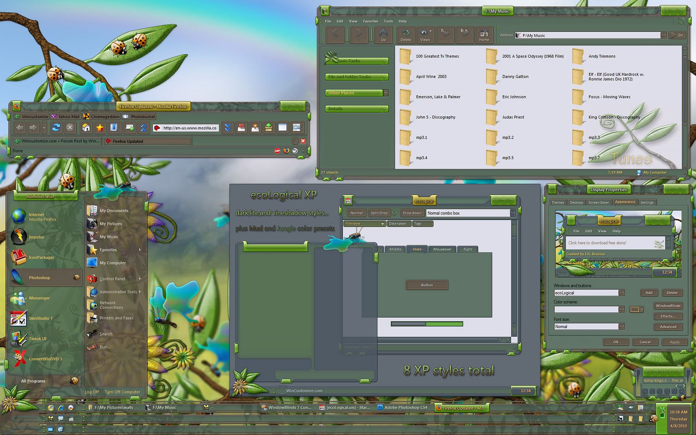Screen dimensions: 696x435
Task: Collapse the Music Tasks panel
Action: point(385,61)
